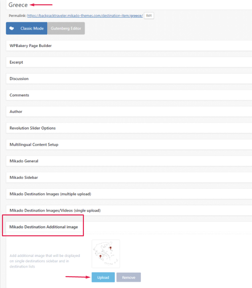Viewport: 252px width, 288px height.
Task: Expand the Author panel
Action: click(16, 112)
